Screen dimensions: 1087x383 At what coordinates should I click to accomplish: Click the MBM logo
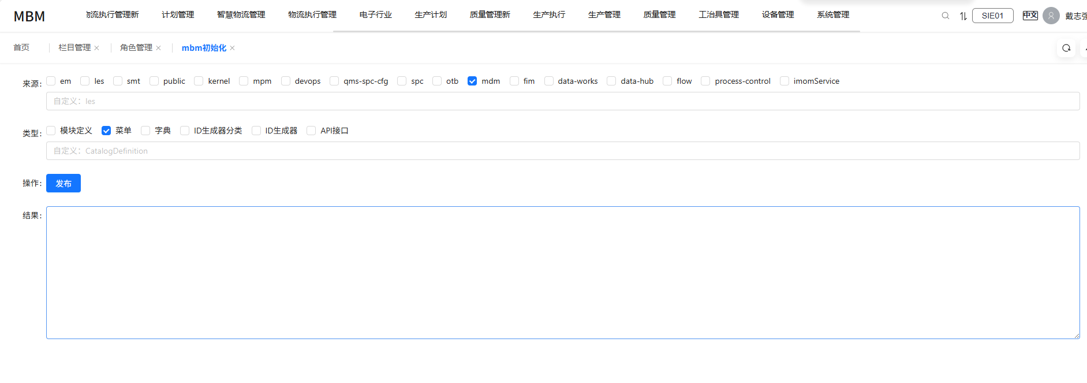pyautogui.click(x=29, y=16)
